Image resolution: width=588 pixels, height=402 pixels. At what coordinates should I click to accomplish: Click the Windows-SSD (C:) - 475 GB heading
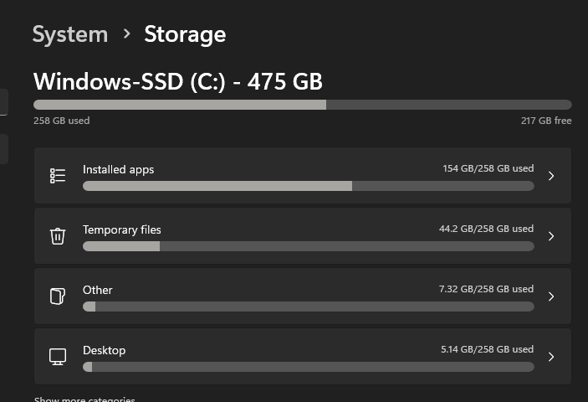(178, 81)
